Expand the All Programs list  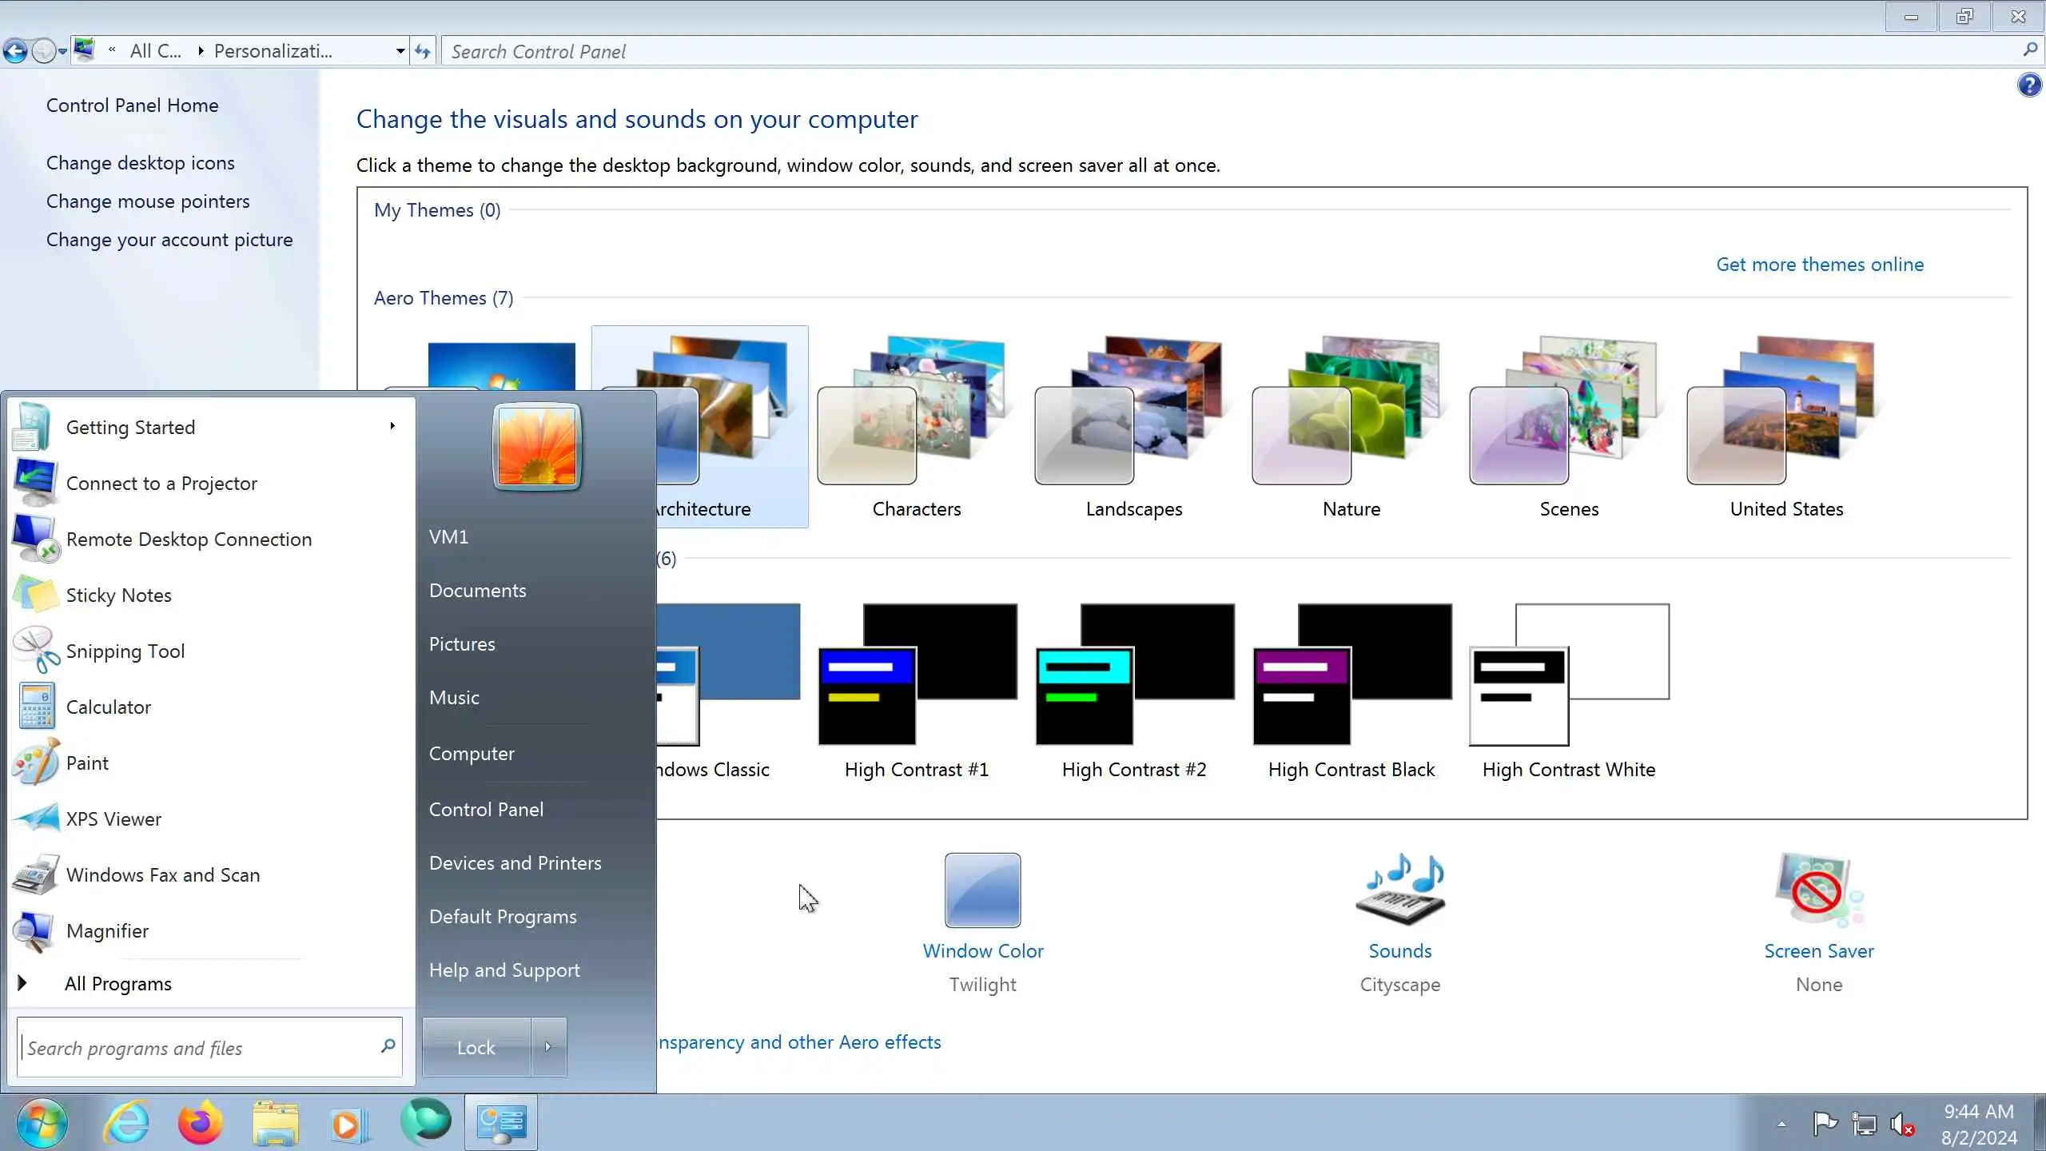tap(117, 984)
